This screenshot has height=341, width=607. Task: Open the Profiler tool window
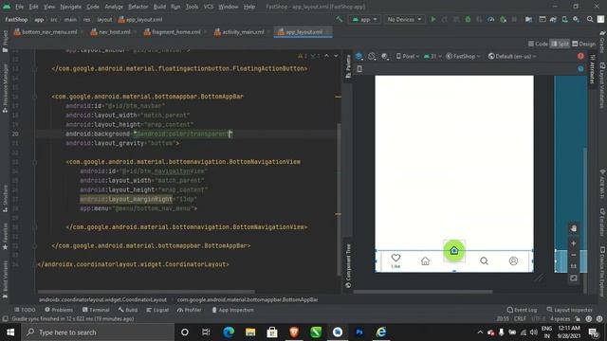(190, 310)
